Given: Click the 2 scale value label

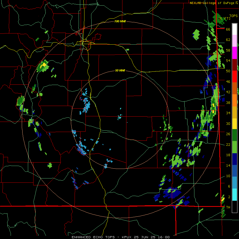Looking at the screenshot, I should [x=229, y=197].
